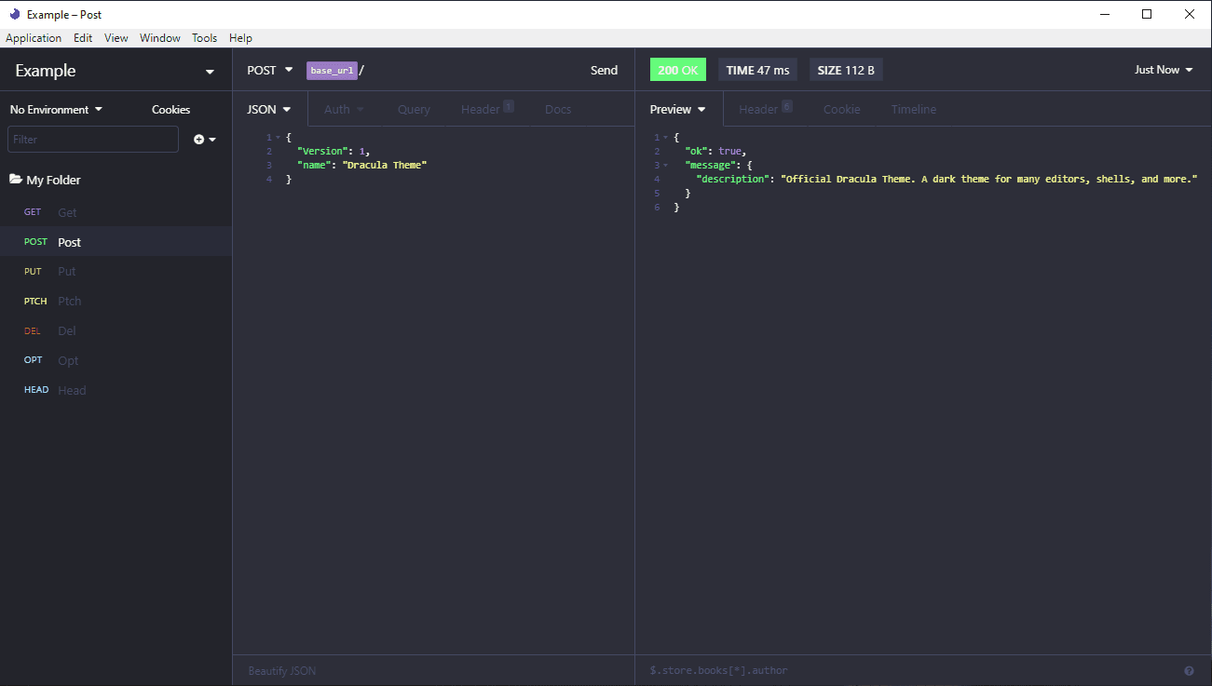Switch to the Timeline tab
Viewport: 1212px width, 686px height.
pos(913,109)
